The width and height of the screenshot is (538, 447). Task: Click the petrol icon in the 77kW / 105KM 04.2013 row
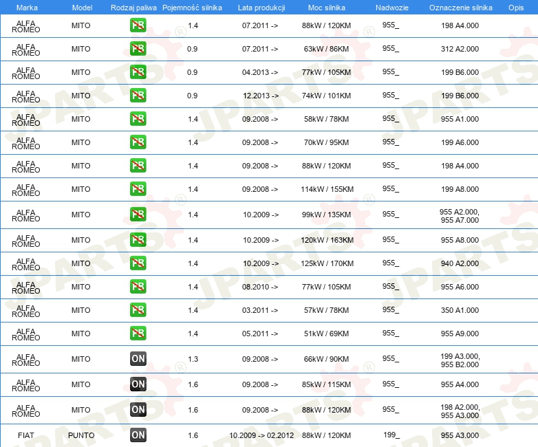[138, 72]
